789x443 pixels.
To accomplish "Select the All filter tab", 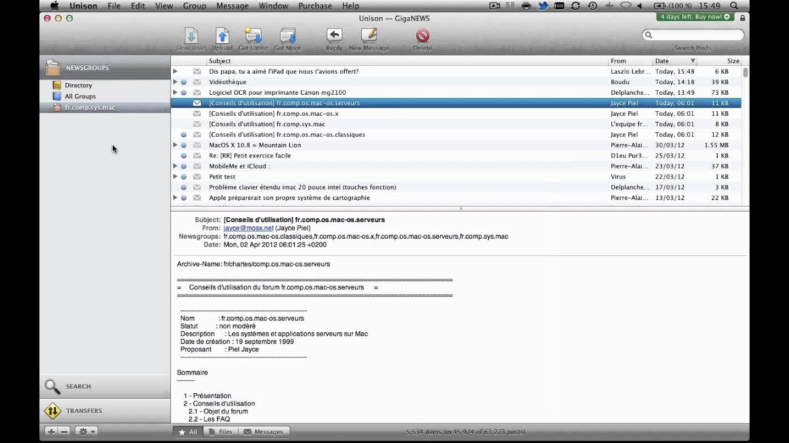I will coord(188,432).
